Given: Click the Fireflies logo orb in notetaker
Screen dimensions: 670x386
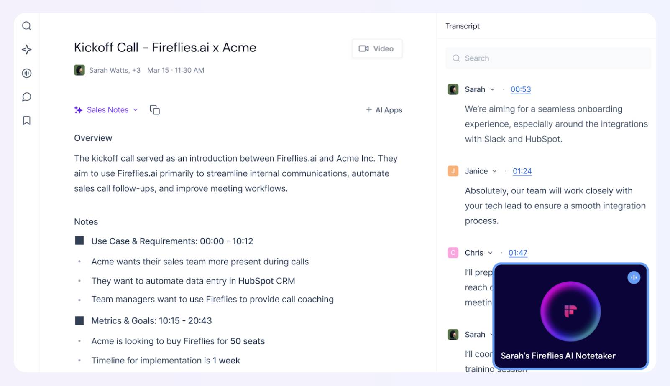Looking at the screenshot, I should [x=570, y=312].
